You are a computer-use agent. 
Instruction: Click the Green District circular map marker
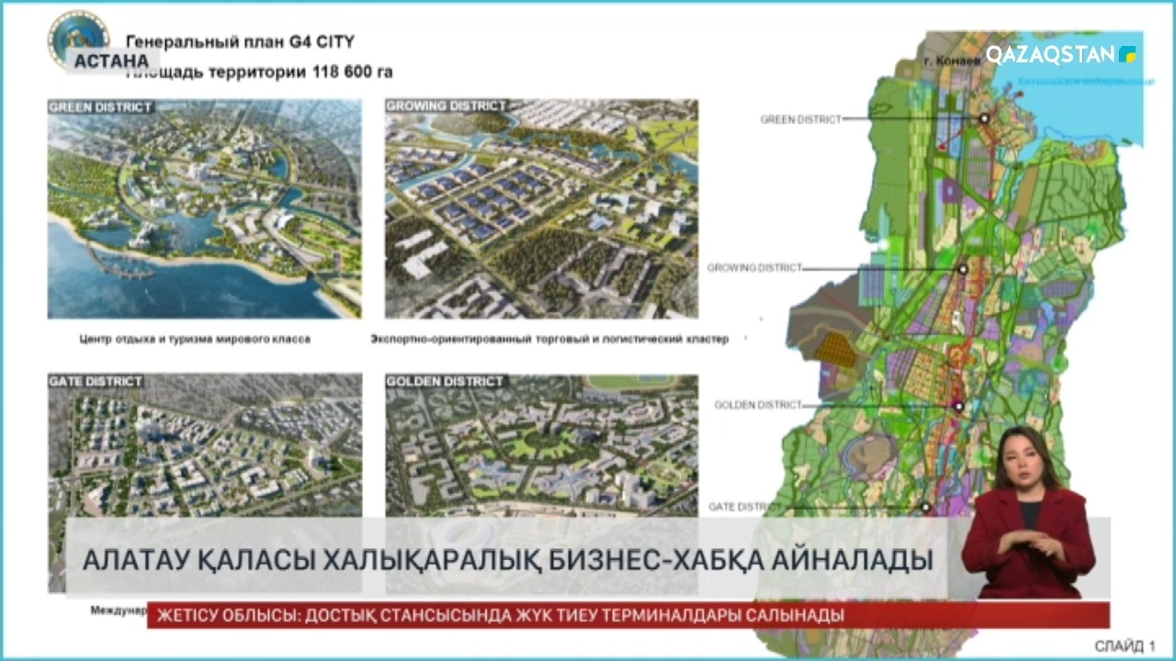(984, 118)
